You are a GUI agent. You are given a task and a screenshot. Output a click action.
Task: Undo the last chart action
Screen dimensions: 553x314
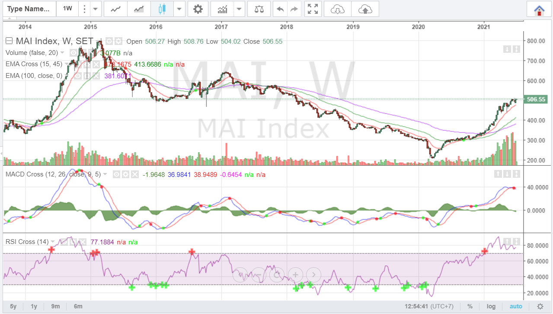tap(281, 9)
